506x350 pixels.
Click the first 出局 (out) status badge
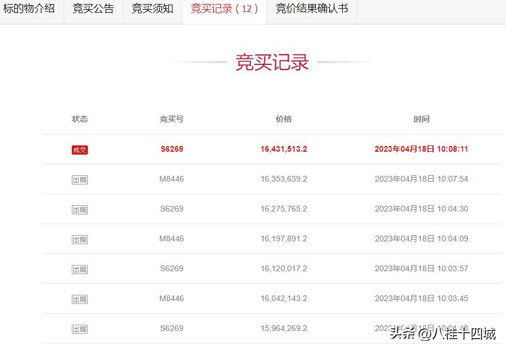pos(80,179)
